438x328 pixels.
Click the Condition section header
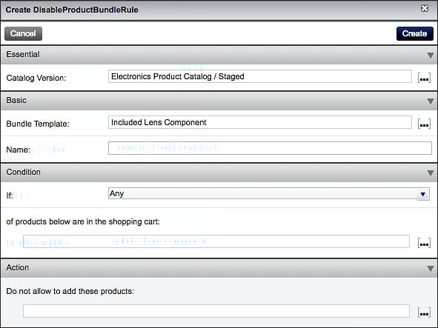coord(219,173)
